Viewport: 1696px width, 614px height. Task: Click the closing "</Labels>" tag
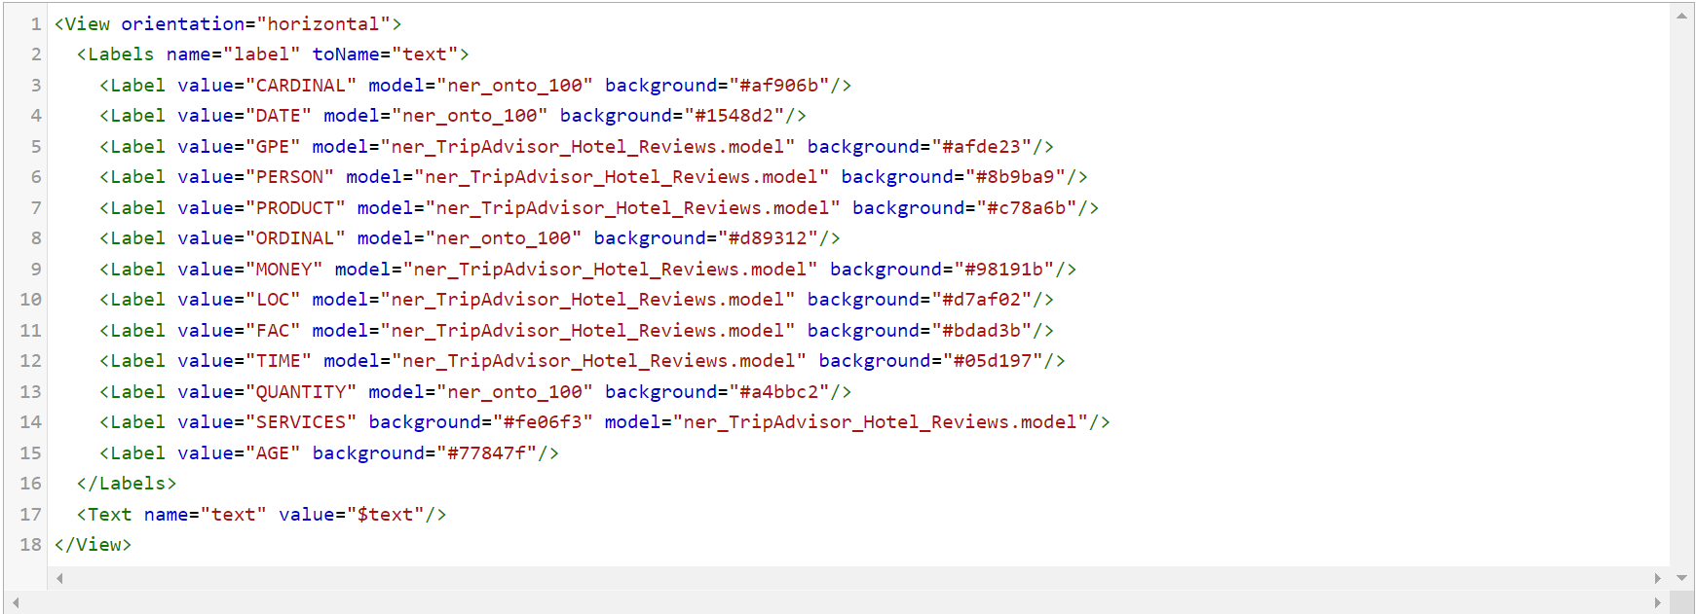pyautogui.click(x=127, y=484)
